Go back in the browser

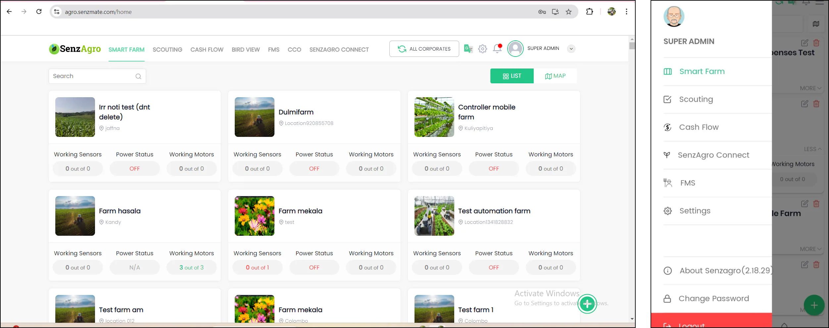click(x=9, y=12)
